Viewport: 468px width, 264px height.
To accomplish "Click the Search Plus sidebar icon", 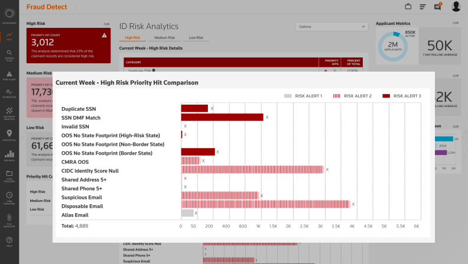I will pos(9,54).
